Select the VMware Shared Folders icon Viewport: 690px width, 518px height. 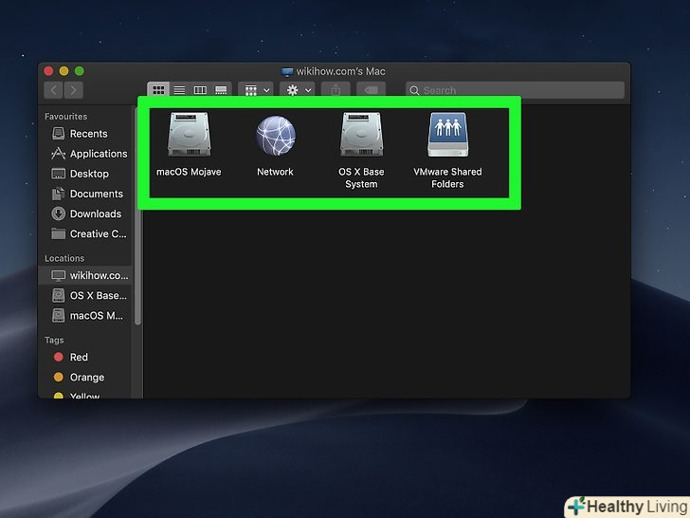448,135
